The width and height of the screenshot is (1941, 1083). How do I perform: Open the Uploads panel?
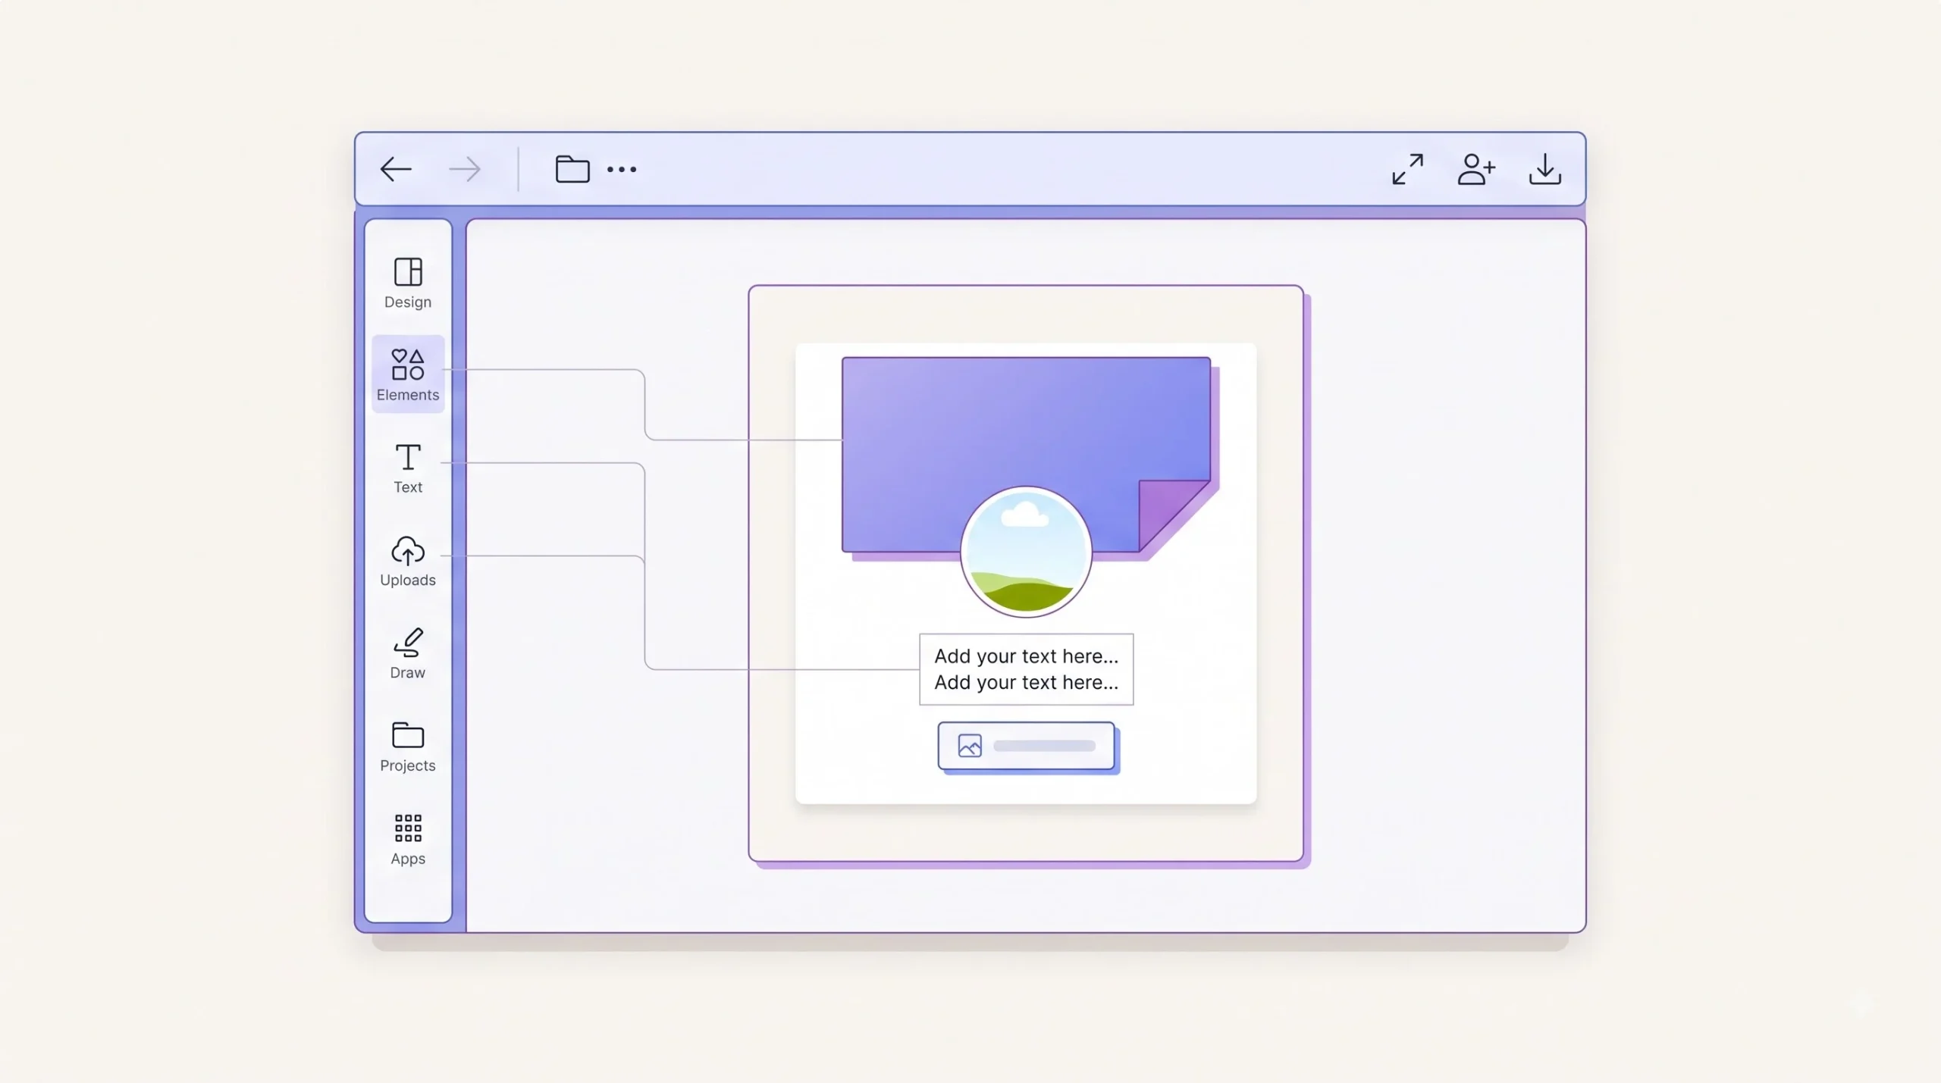[x=408, y=562]
